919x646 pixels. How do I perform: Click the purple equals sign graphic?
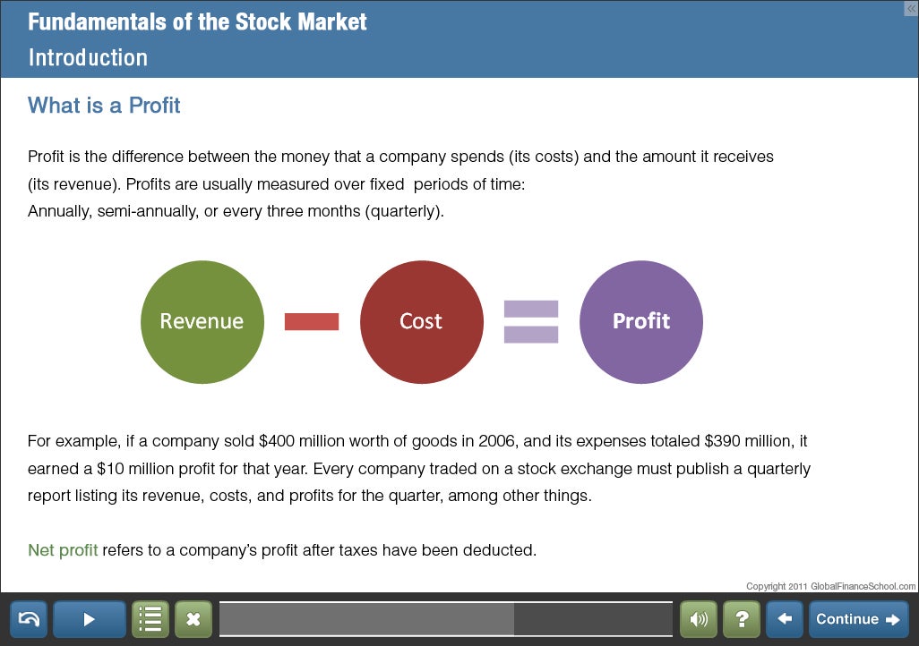tap(531, 322)
